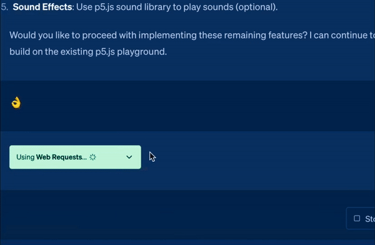
Task: Click the OK hand emoji message
Action: 16,103
